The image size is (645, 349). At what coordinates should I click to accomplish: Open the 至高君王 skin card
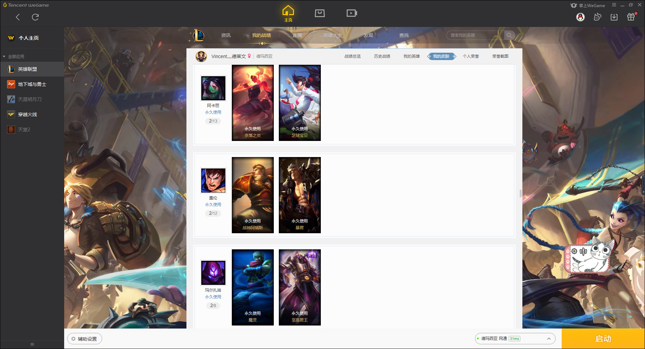[x=300, y=287]
